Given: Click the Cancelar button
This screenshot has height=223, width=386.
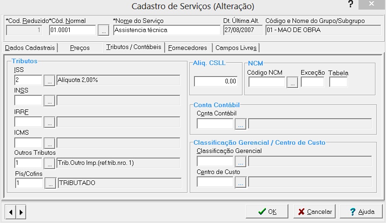Looking at the screenshot, I should [x=314, y=212].
